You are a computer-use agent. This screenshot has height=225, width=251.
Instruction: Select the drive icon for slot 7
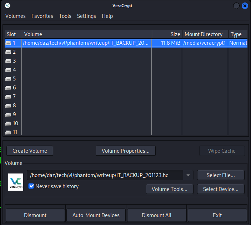pyautogui.click(x=8, y=97)
